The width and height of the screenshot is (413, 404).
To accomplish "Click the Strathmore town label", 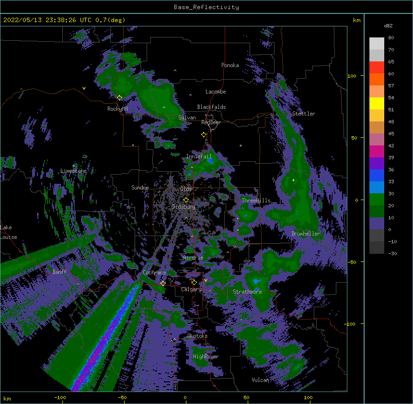I will [x=247, y=292].
